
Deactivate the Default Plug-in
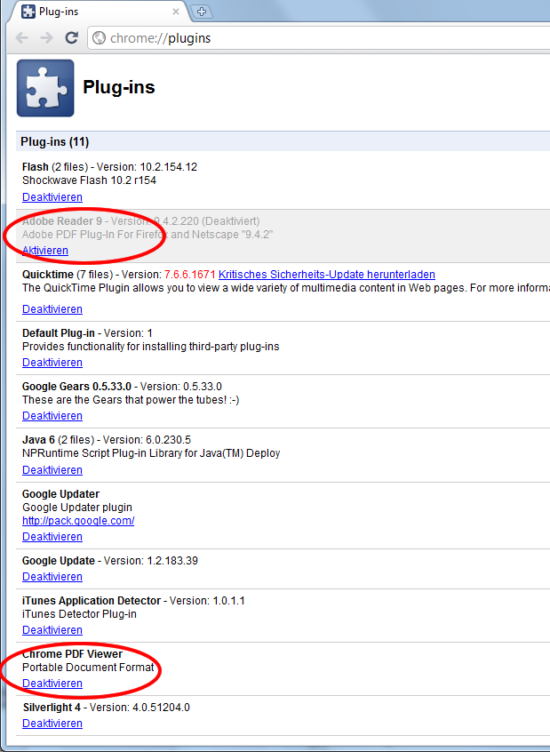(x=52, y=362)
